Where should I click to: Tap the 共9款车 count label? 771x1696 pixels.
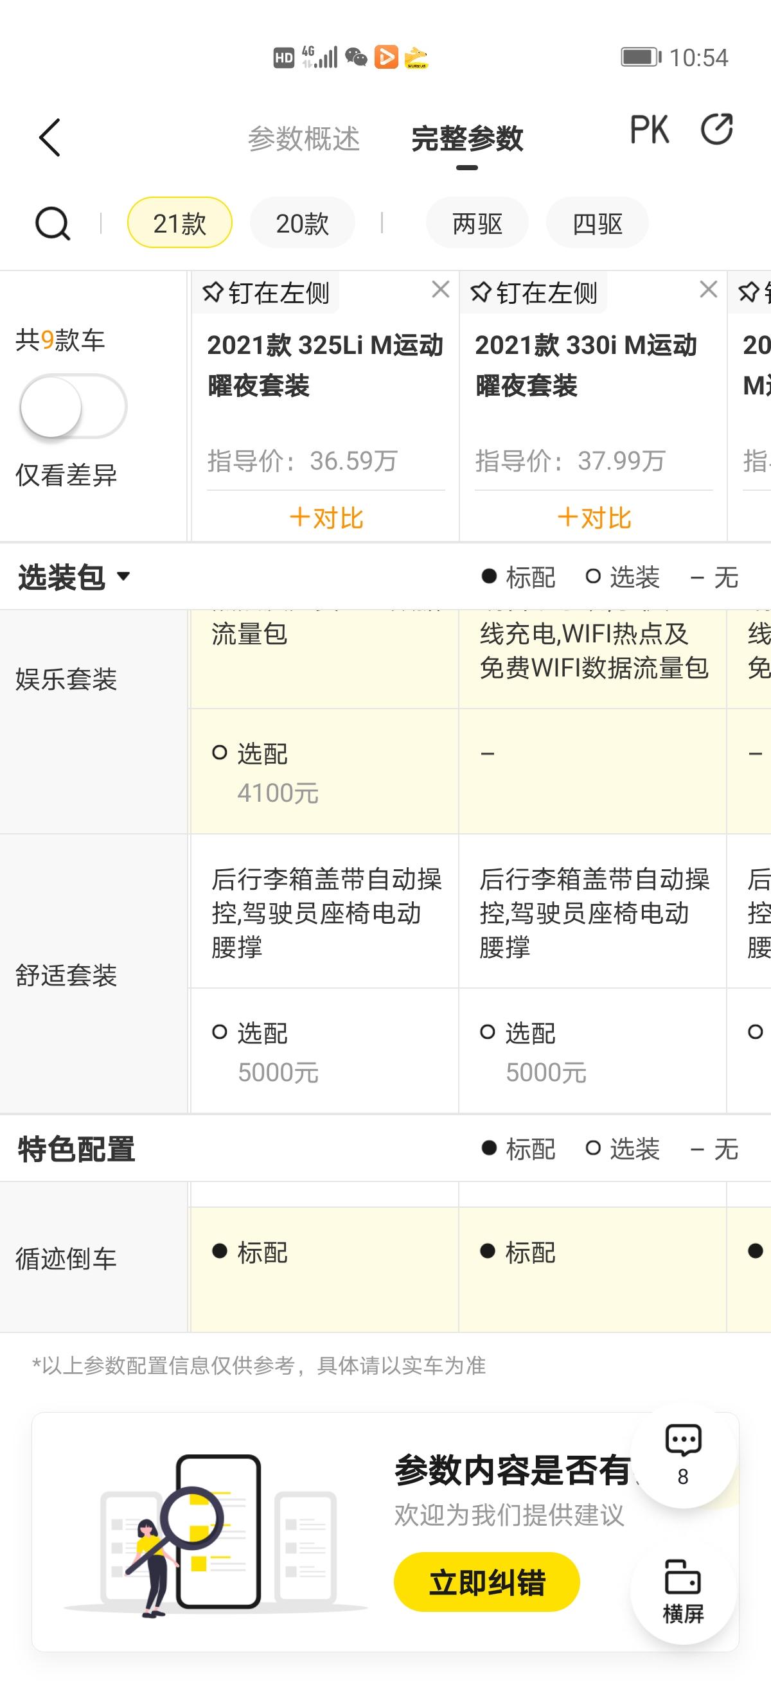click(x=60, y=340)
